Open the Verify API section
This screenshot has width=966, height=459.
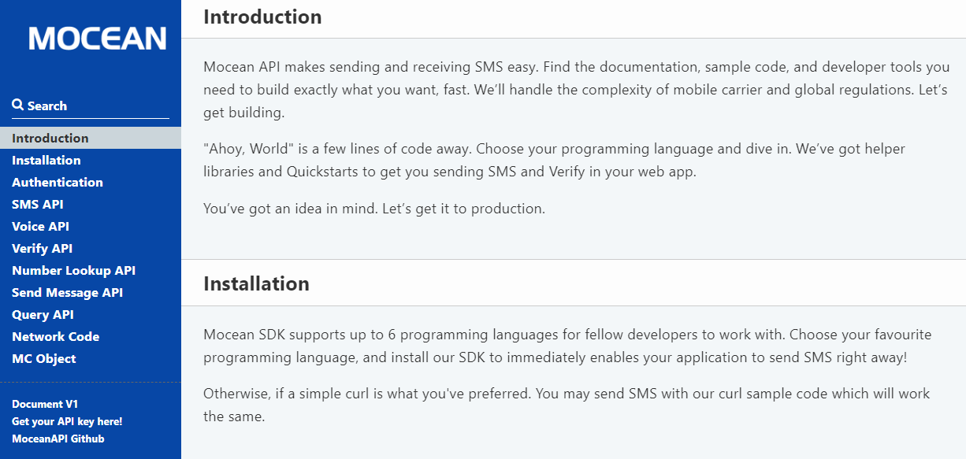coord(42,248)
